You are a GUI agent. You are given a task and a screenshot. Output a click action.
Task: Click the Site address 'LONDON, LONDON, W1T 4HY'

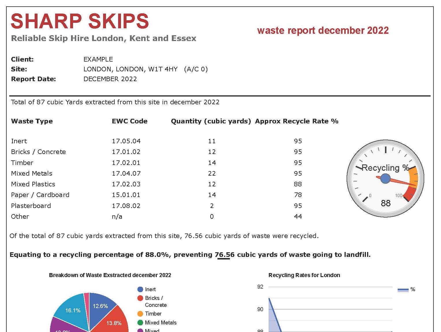tap(131, 69)
